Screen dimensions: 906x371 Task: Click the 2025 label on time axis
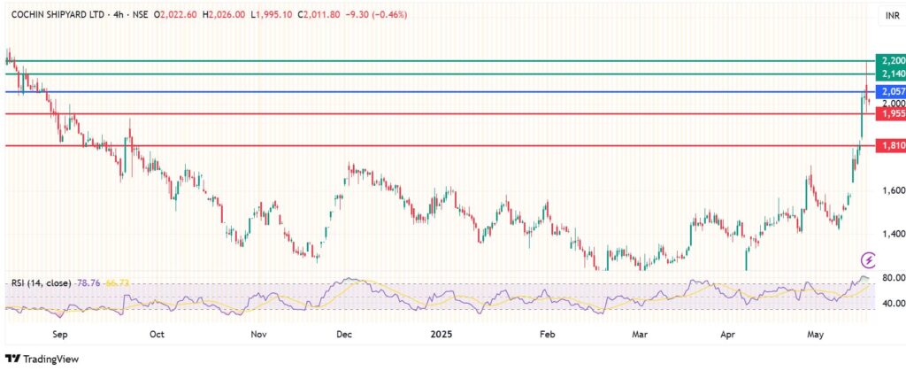[x=441, y=336]
